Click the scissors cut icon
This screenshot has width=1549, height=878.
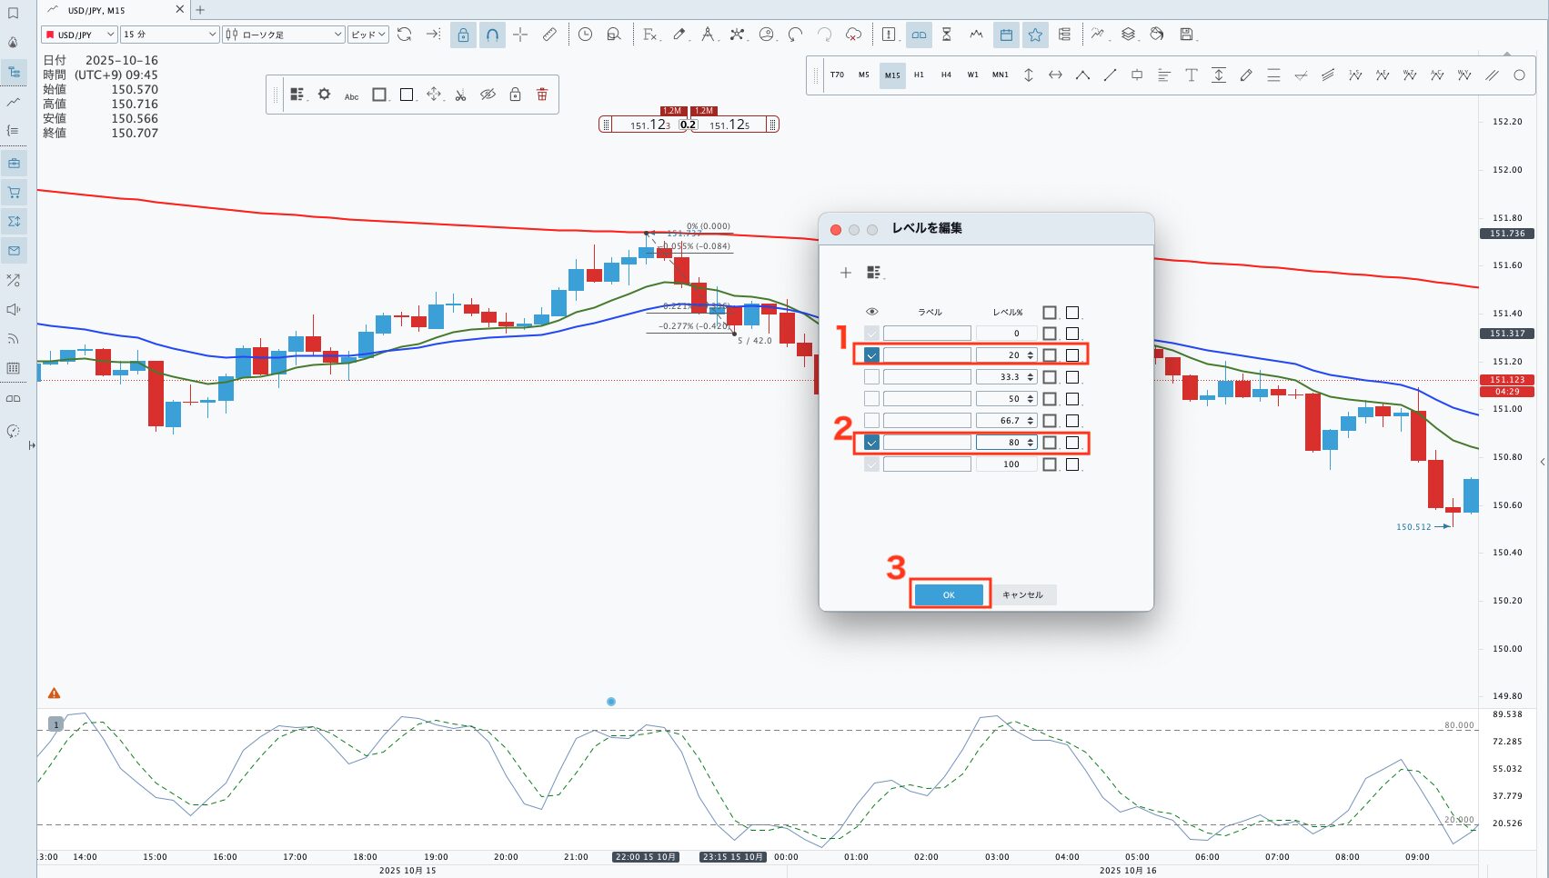click(x=461, y=95)
